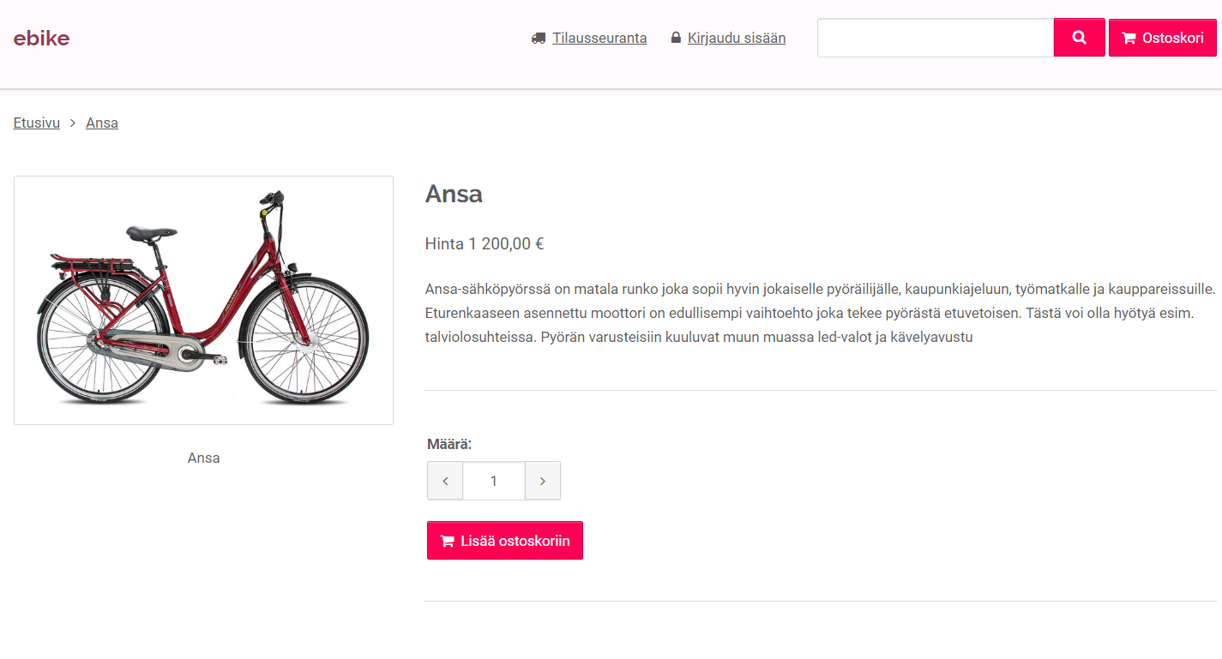
Task: Click the Ansa breadcrumb link
Action: click(x=102, y=123)
